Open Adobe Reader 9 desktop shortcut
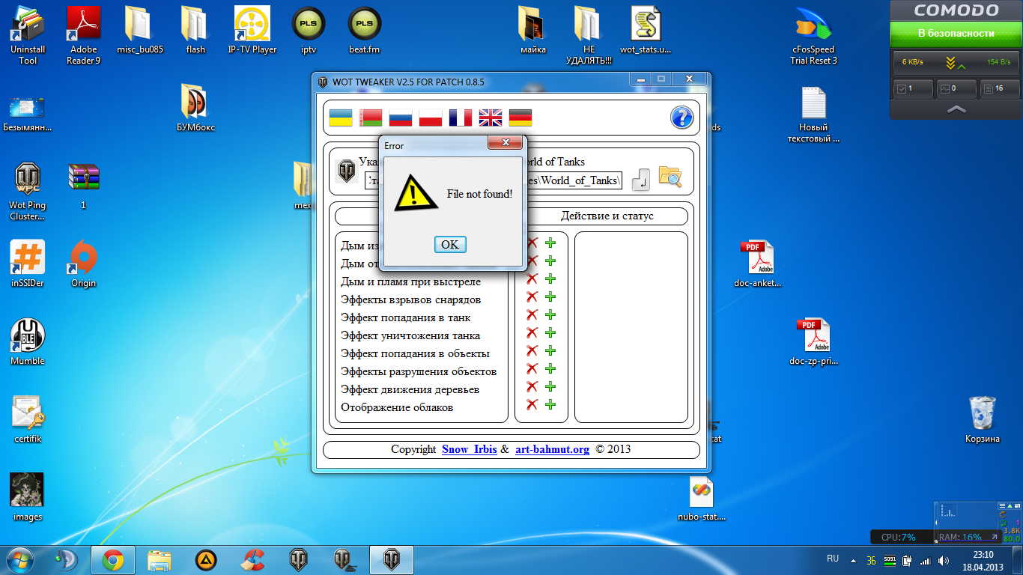The width and height of the screenshot is (1023, 575). tap(83, 35)
